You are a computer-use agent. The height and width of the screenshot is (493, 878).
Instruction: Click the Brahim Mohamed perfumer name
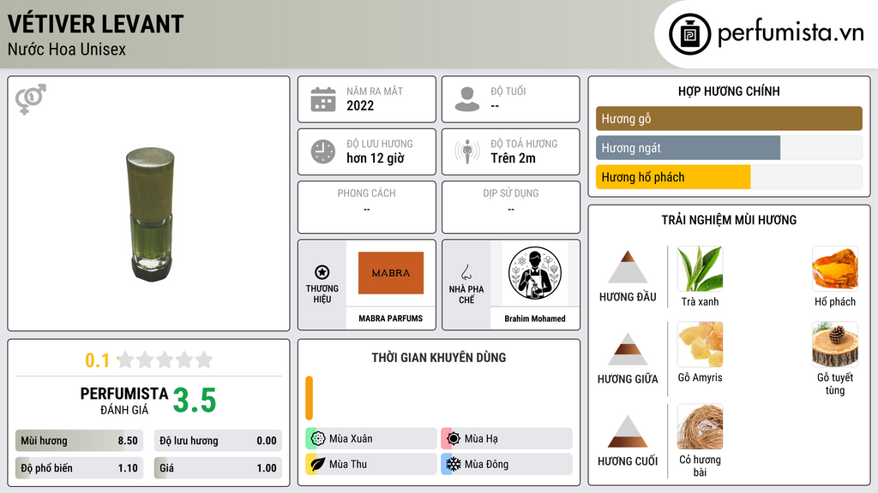tap(535, 318)
